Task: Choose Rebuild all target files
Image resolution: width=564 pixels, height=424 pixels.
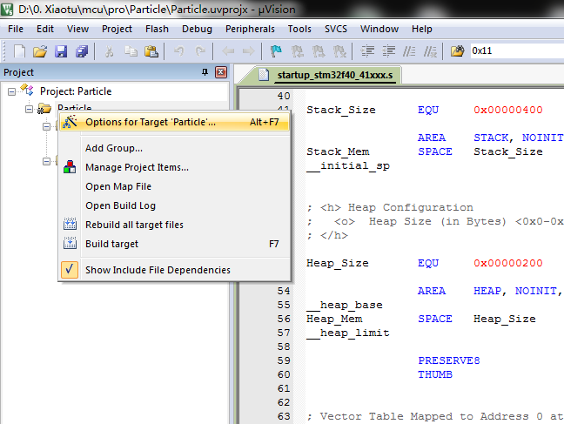Action: point(134,225)
